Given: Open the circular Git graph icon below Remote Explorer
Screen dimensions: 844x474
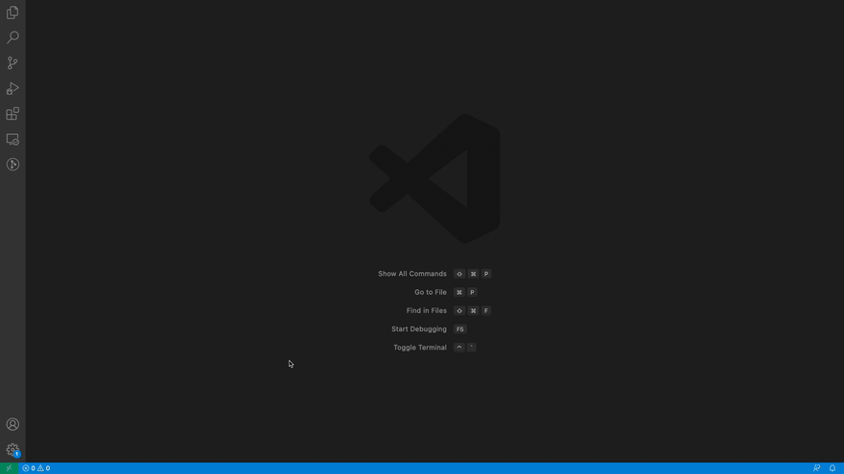Looking at the screenshot, I should coord(12,165).
